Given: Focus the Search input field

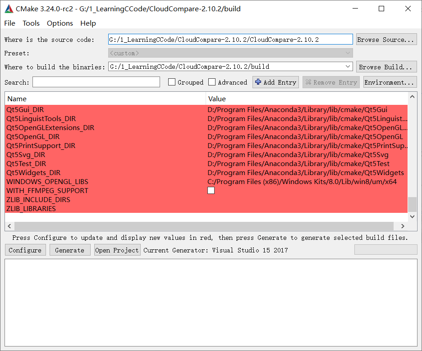Looking at the screenshot, I should click(96, 82).
